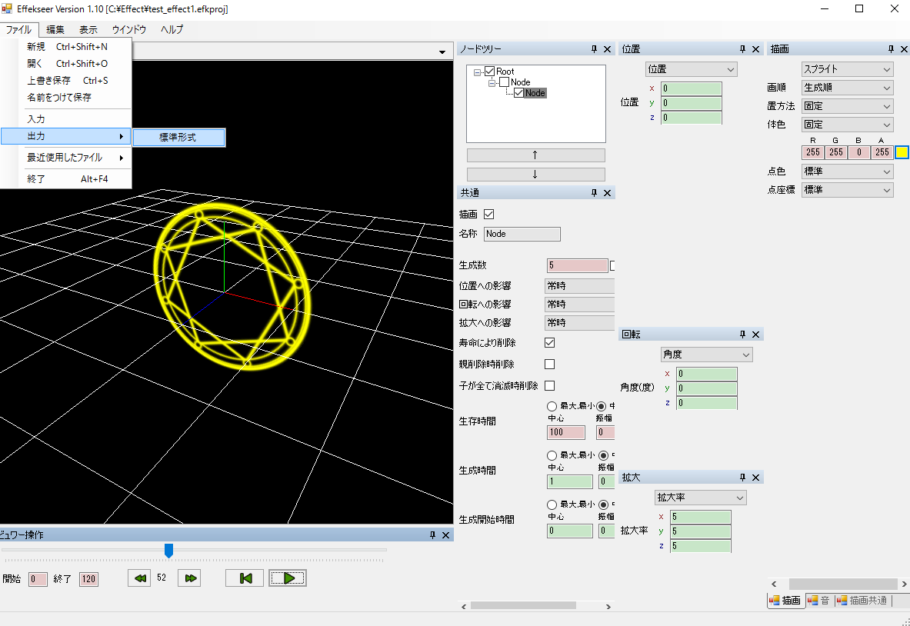Open the スプライト renderer dropdown
Viewport: 910px width, 626px height.
(846, 68)
